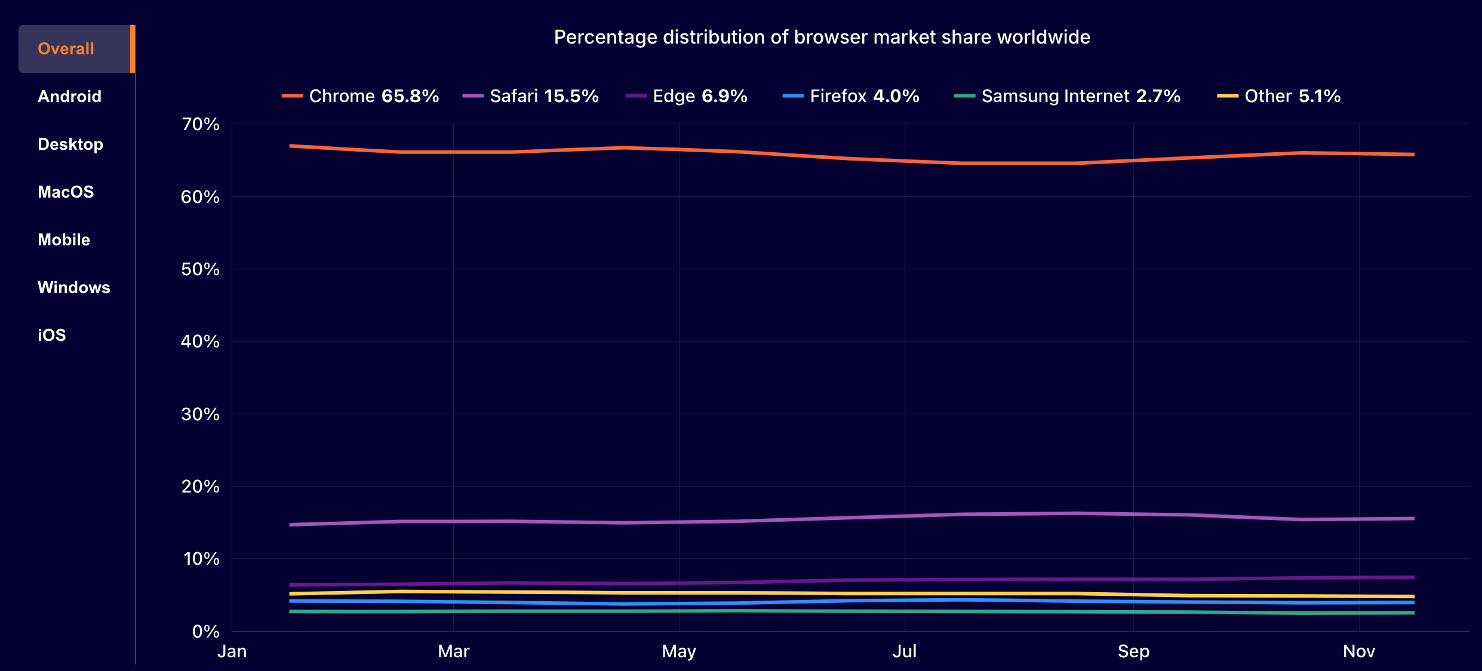Screen dimensions: 1482x671
Task: Open the Desktop tab
Action: 70,144
